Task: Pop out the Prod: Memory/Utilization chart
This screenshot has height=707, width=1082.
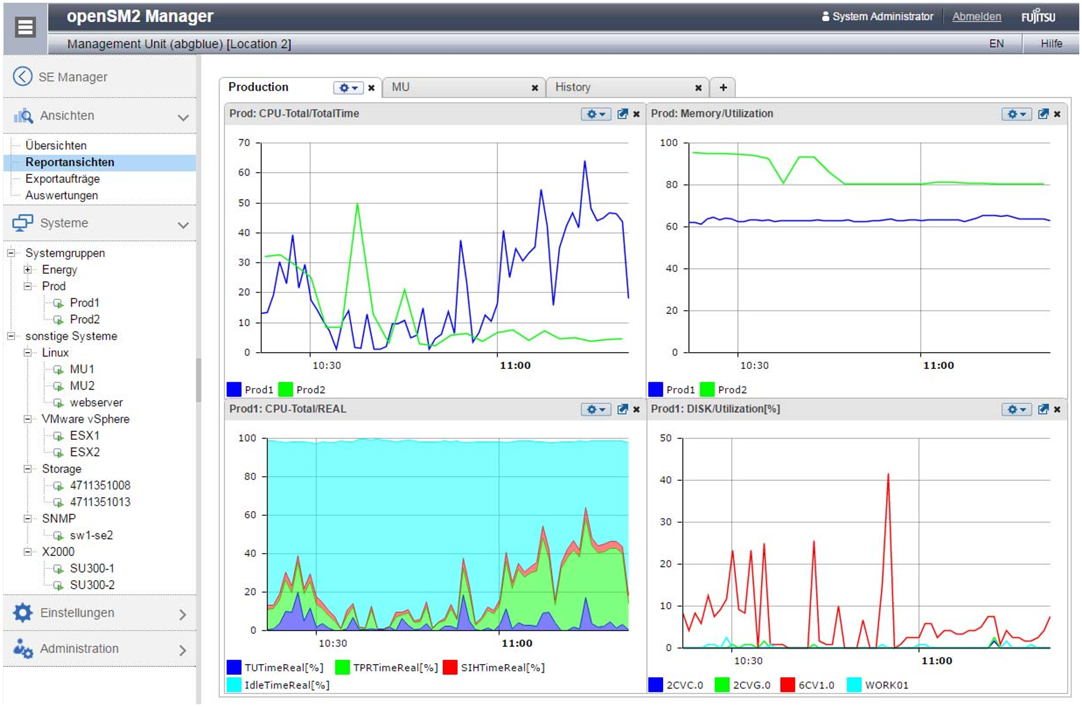Action: pyautogui.click(x=1043, y=114)
